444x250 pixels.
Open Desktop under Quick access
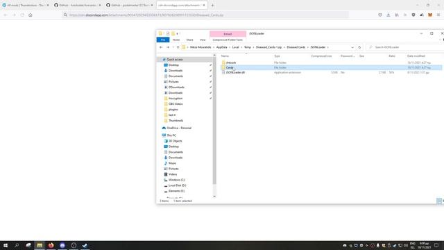tap(173, 65)
